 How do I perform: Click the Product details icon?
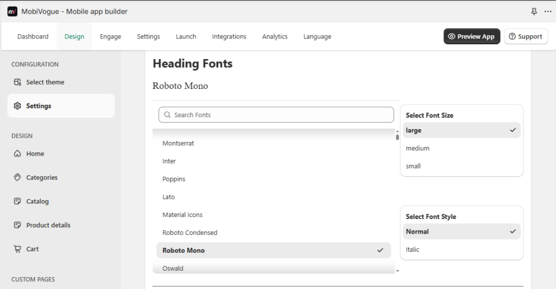(17, 225)
